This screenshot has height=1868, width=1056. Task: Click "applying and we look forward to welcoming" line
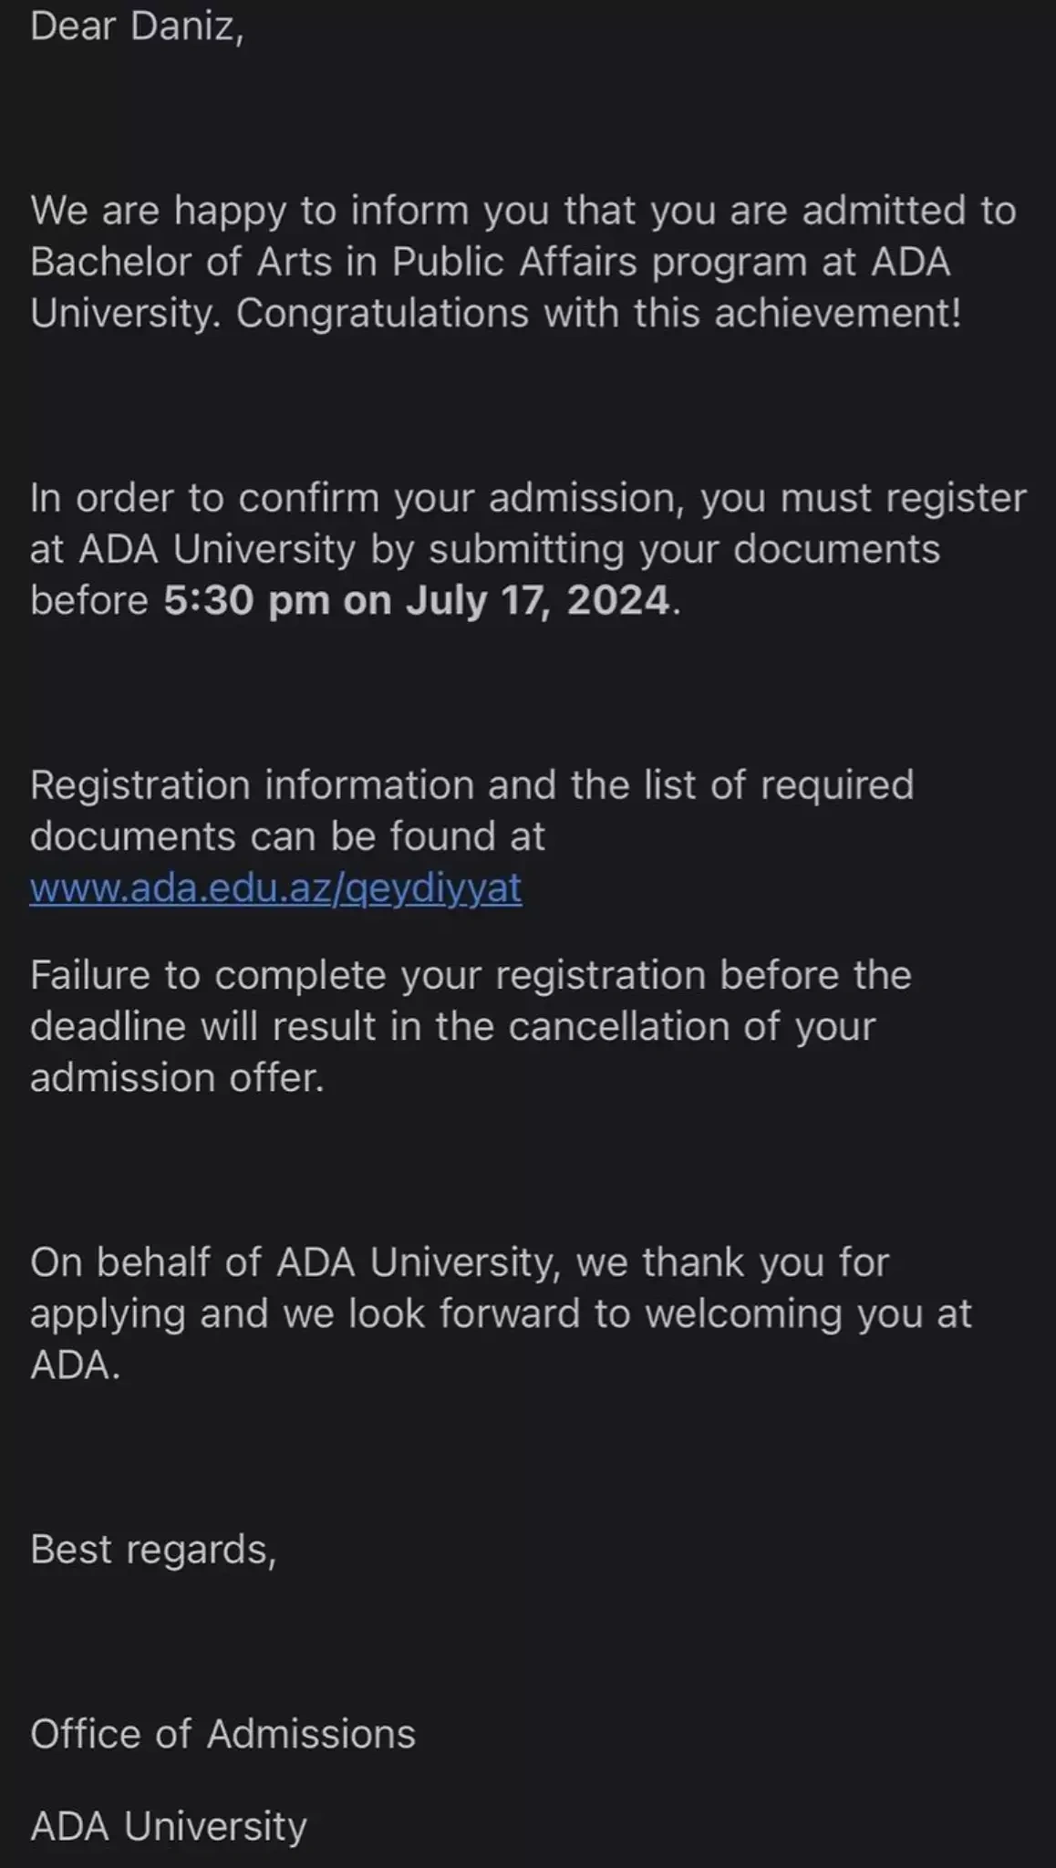tap(501, 1313)
